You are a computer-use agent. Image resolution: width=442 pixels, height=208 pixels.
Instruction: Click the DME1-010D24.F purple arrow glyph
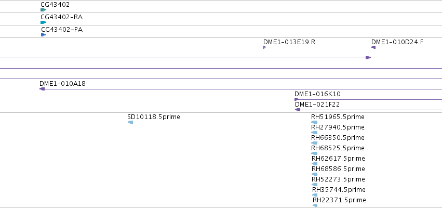tap(373, 47)
